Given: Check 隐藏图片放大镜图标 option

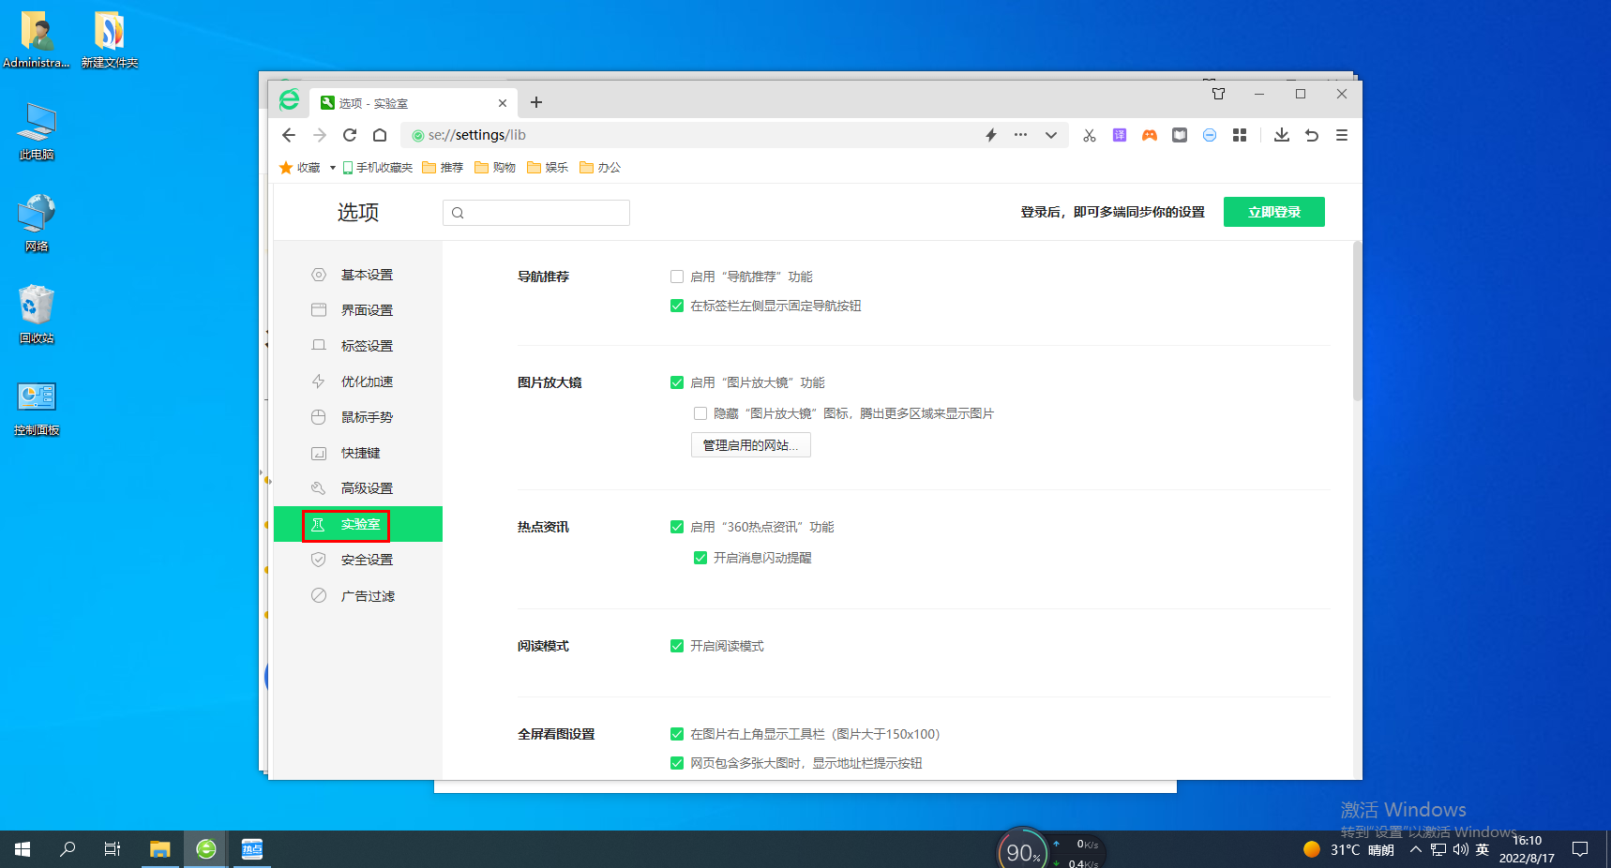Looking at the screenshot, I should tap(700, 413).
